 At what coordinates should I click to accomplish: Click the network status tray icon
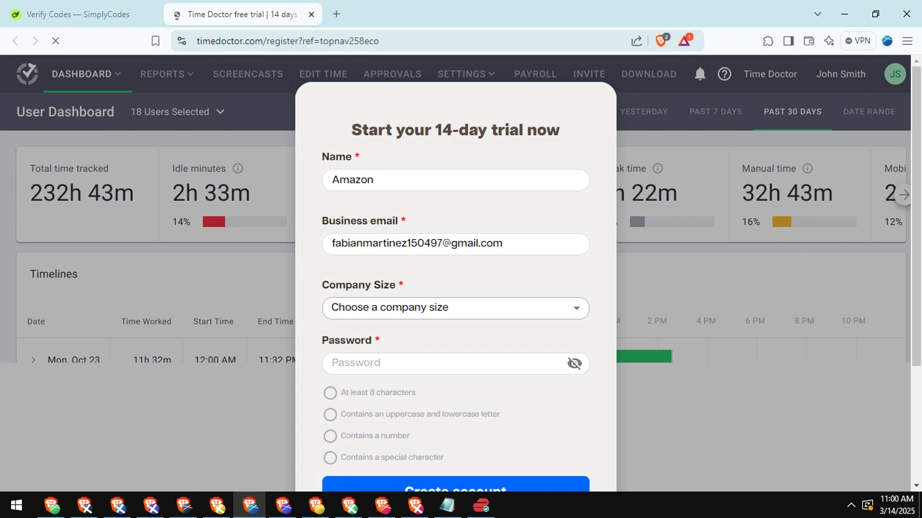[867, 505]
